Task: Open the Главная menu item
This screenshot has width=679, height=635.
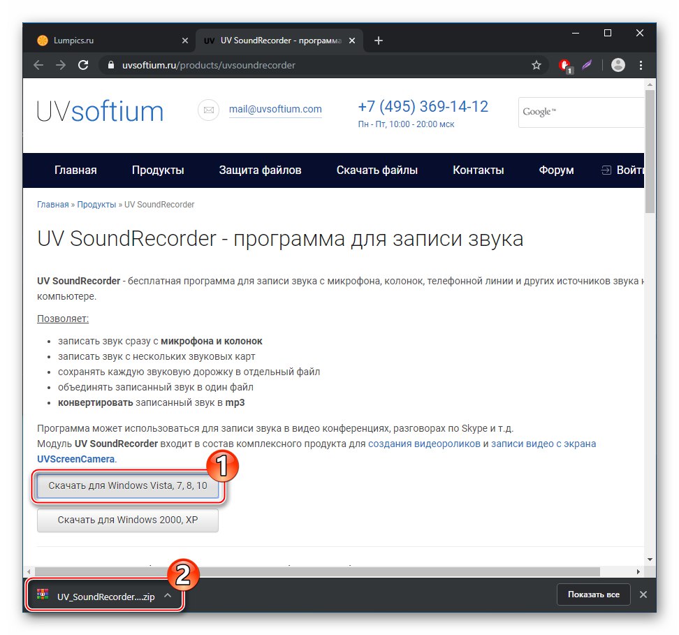Action: tap(75, 170)
